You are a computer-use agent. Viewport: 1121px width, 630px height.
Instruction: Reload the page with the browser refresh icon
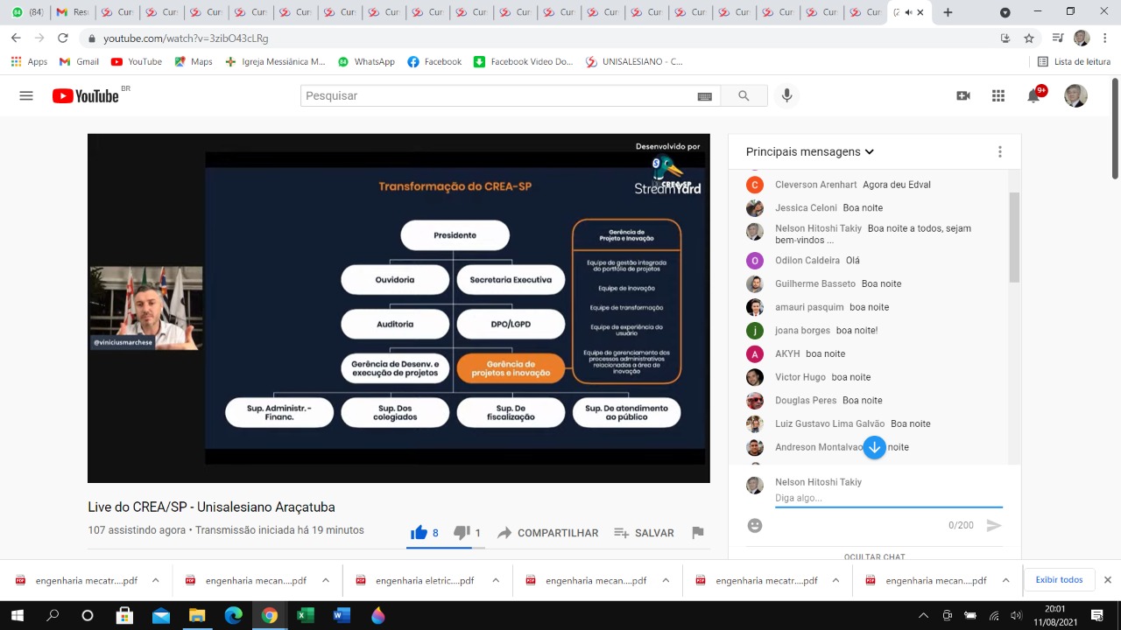(62, 38)
